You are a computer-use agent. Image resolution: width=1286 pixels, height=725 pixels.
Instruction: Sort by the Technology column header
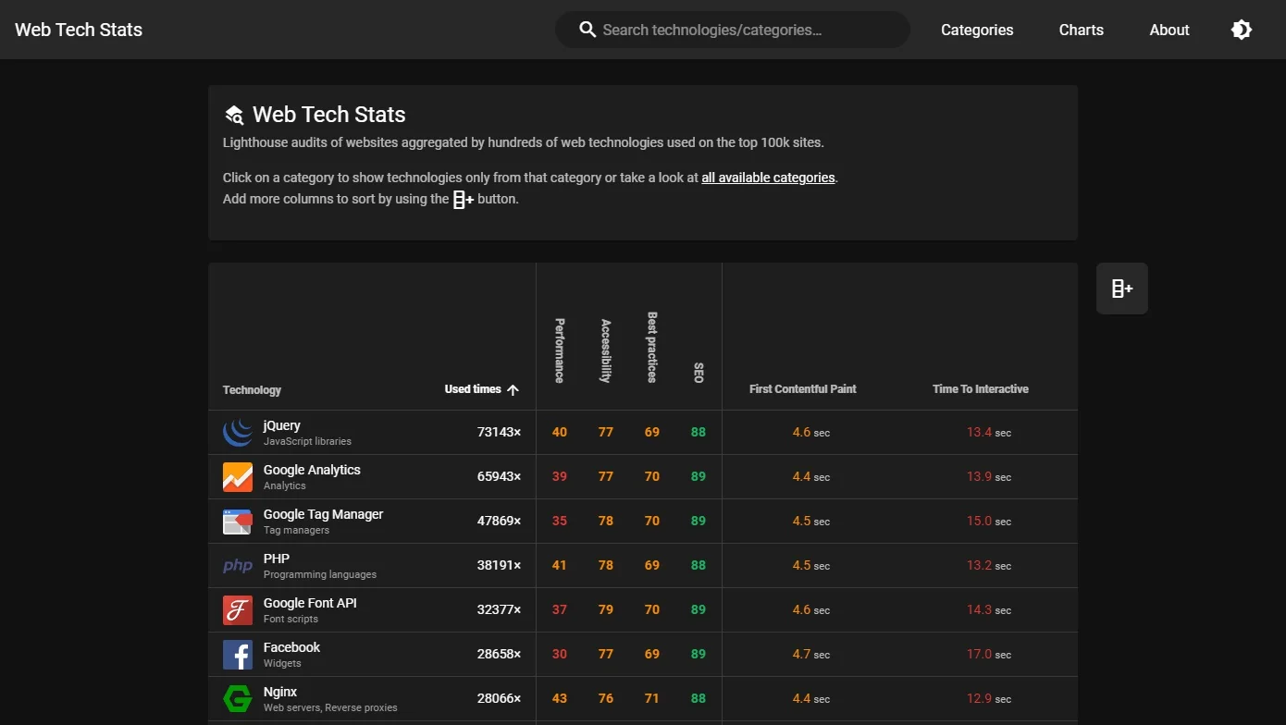click(252, 390)
